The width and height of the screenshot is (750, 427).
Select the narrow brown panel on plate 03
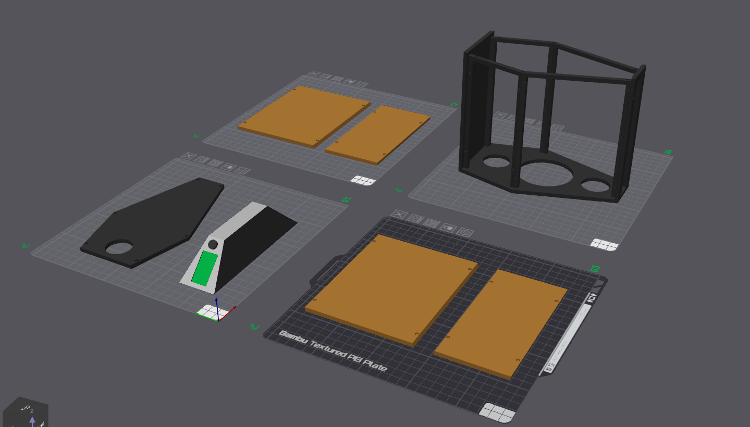(x=500, y=323)
